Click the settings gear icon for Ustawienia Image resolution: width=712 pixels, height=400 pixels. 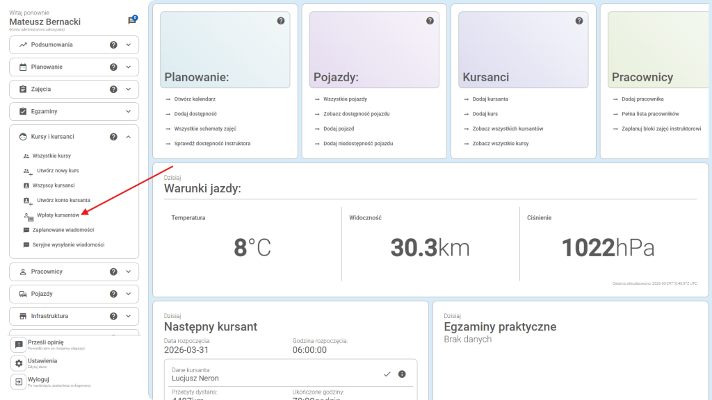tap(19, 363)
